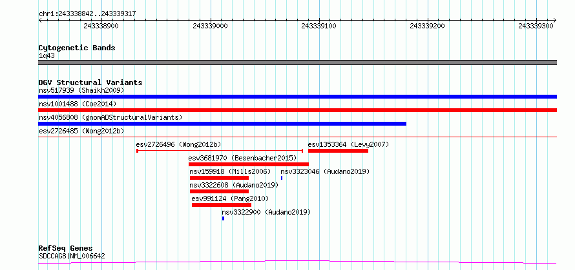Image resolution: width=575 pixels, height=270 pixels.
Task: Select the esv3681970 red variant bar
Action: coord(249,164)
